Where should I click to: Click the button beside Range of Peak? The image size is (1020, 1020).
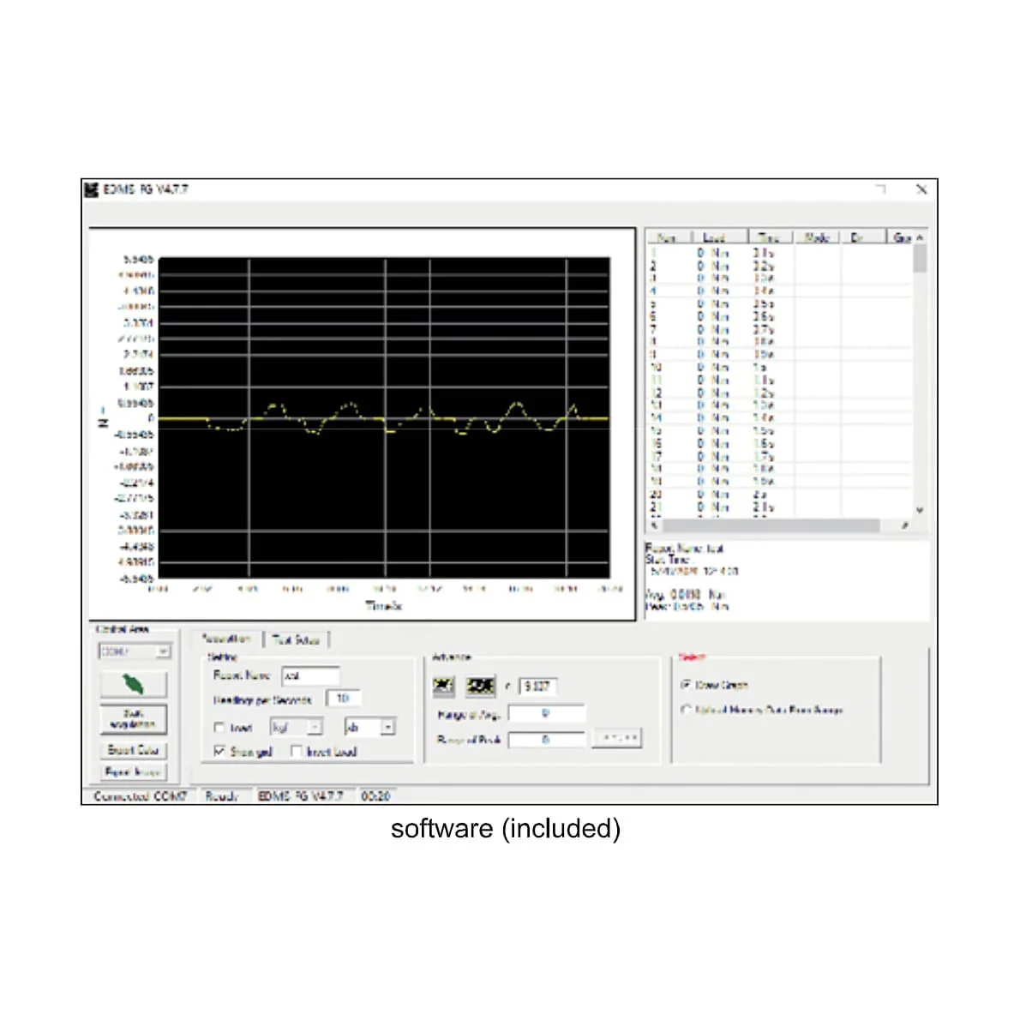(617, 738)
